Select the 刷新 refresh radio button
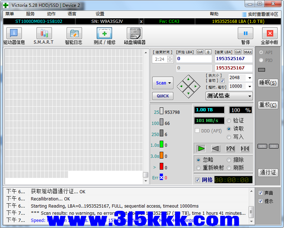 [229, 168]
